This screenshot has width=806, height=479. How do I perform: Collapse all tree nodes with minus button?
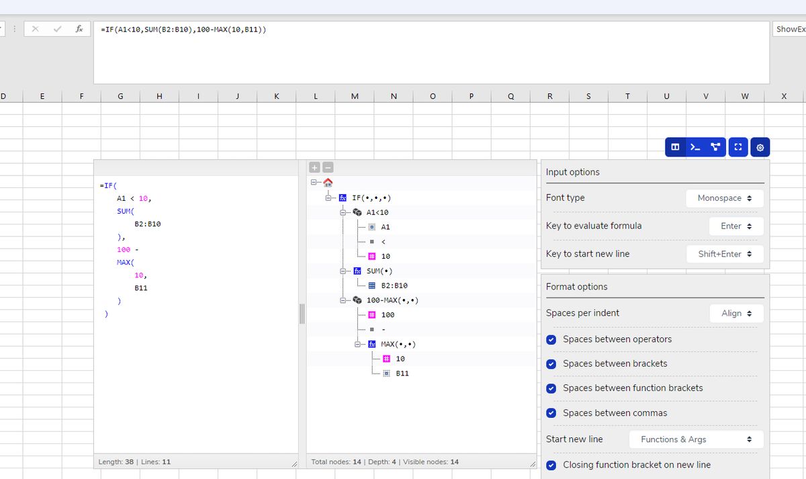point(328,167)
